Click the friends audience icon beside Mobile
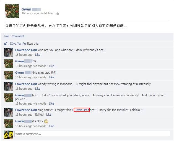The height and width of the screenshot is (141, 174). 57,14
